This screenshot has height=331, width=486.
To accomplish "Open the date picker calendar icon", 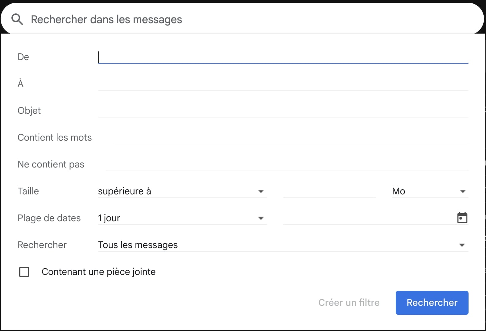I will click(462, 218).
